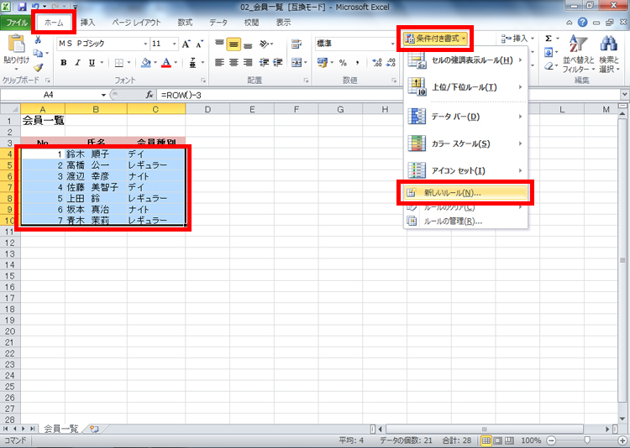Switch to the 挿入 tab
The image size is (630, 448).
(x=87, y=23)
